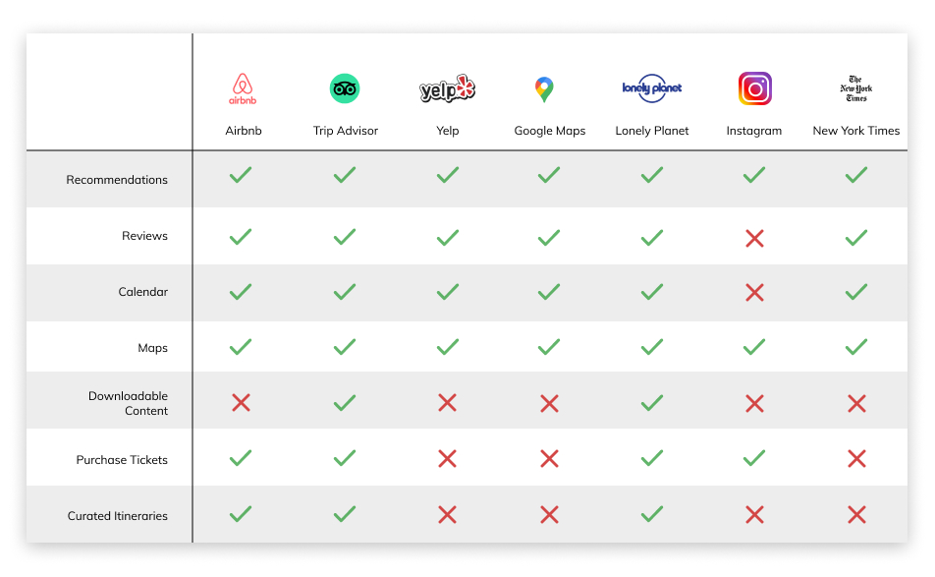Select the Purchase Tickets row label

point(122,459)
